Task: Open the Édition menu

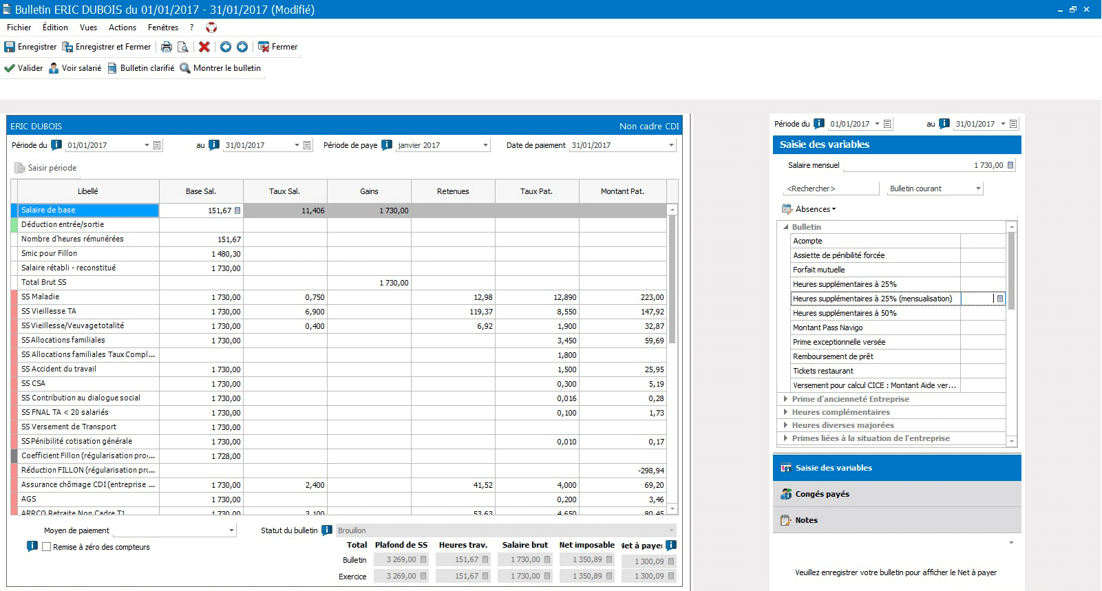Action: click(x=55, y=28)
